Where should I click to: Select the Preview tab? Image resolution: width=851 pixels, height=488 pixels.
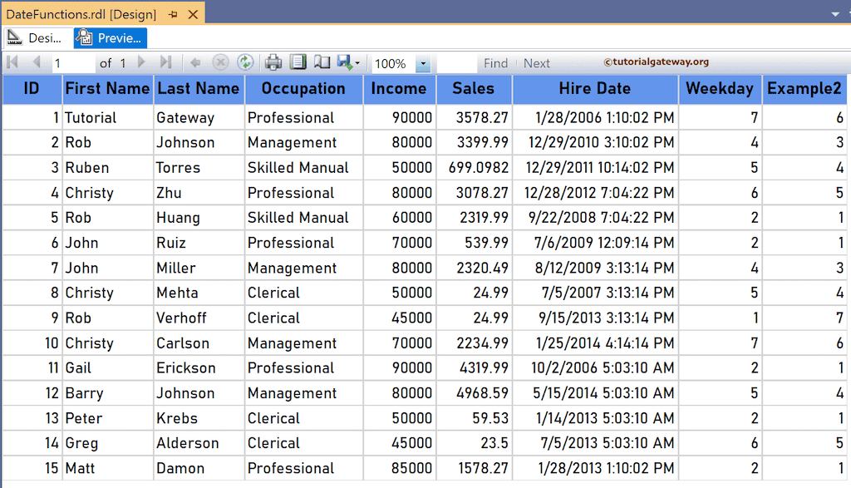(x=109, y=37)
